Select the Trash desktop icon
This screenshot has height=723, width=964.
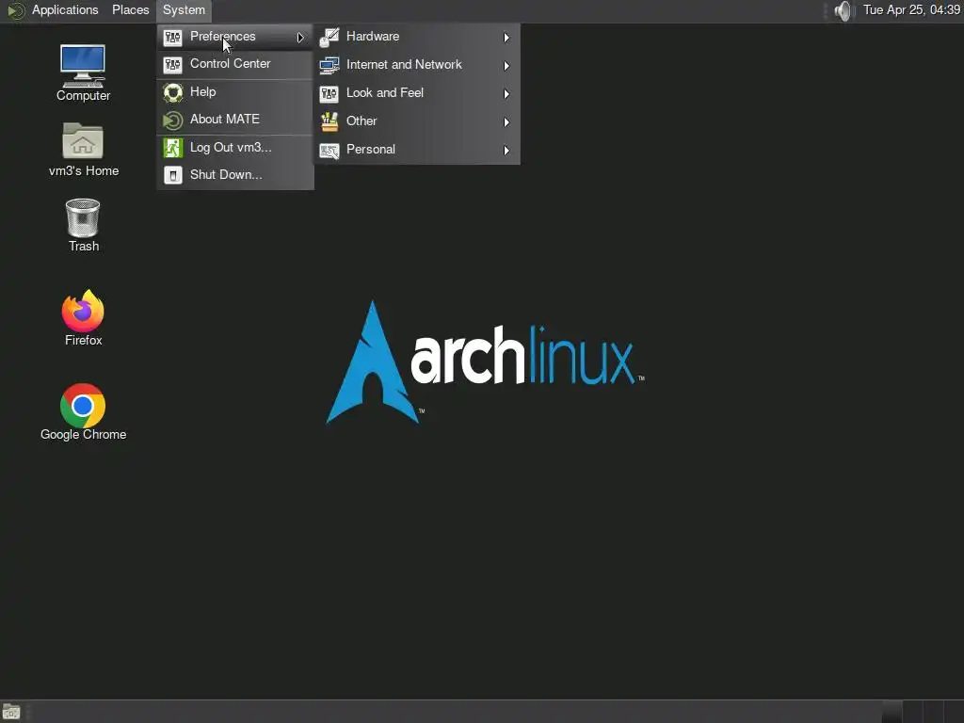pyautogui.click(x=83, y=225)
